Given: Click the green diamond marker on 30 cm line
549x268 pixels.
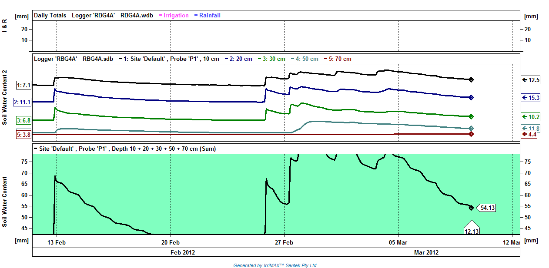Looking at the screenshot, I should click(x=471, y=116).
